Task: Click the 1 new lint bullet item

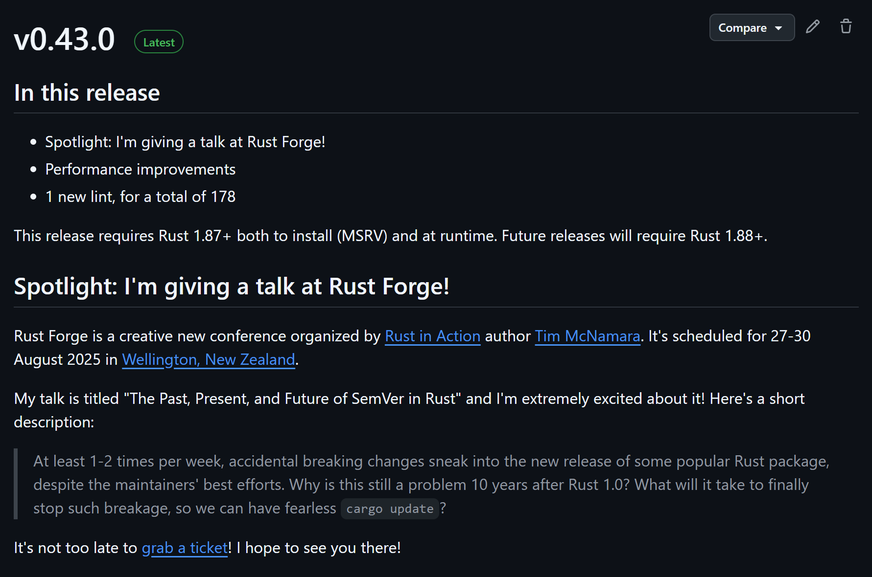Action: 140,197
